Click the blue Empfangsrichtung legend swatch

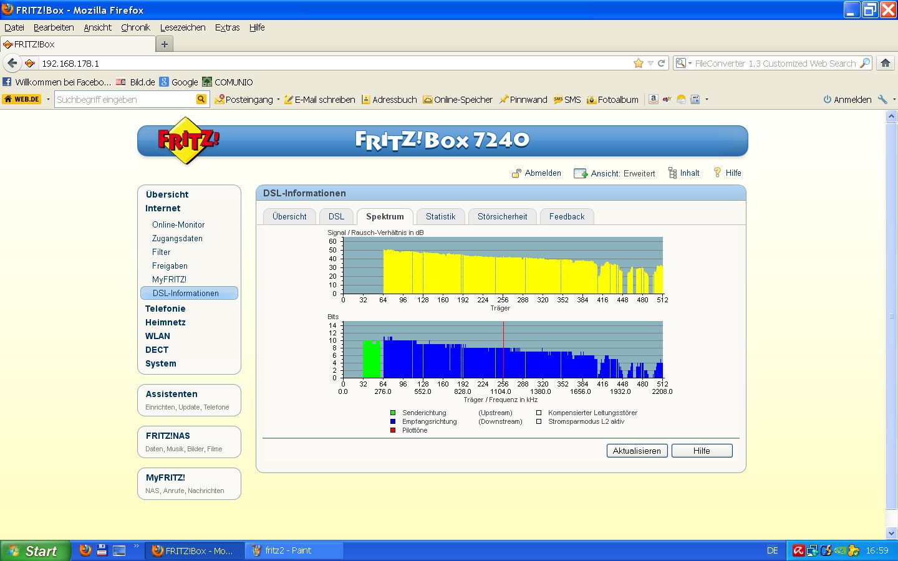[393, 421]
